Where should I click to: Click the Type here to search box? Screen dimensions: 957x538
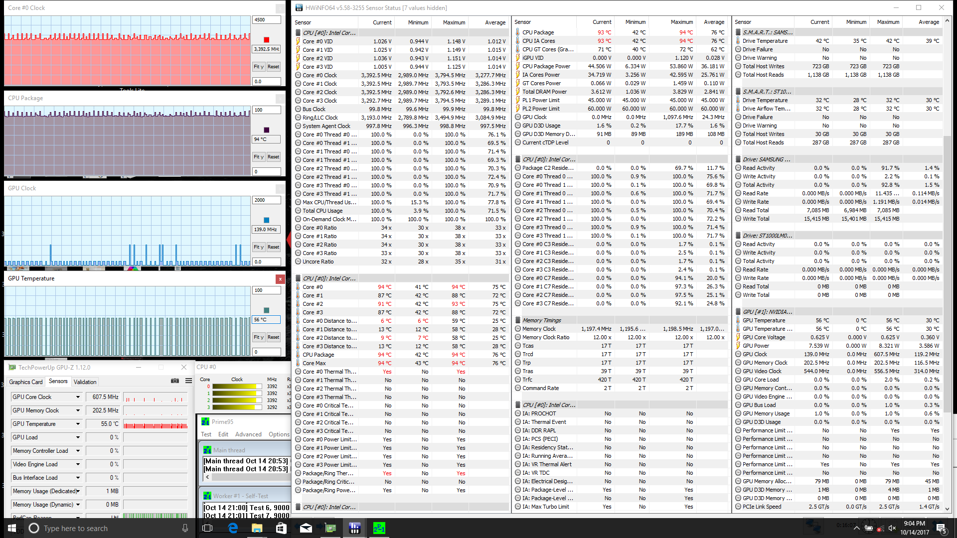[100, 528]
